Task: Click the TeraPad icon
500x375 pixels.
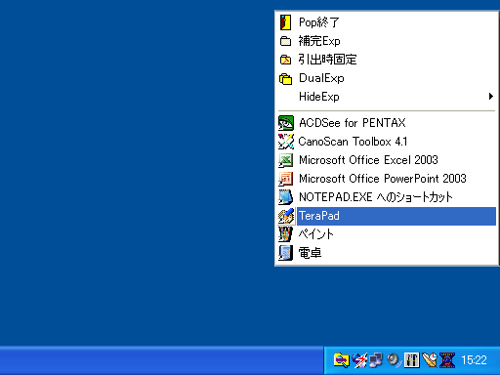Action: 286,216
